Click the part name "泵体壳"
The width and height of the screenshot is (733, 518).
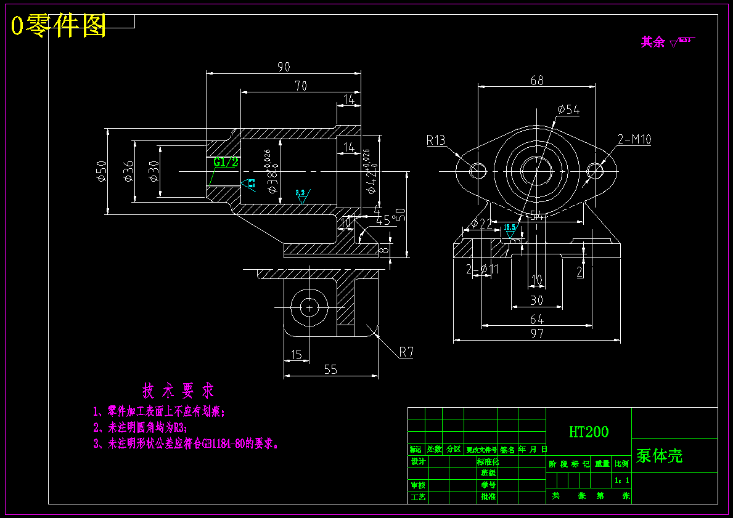659,455
